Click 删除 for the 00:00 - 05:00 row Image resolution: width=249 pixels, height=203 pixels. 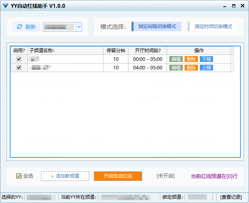(191, 59)
